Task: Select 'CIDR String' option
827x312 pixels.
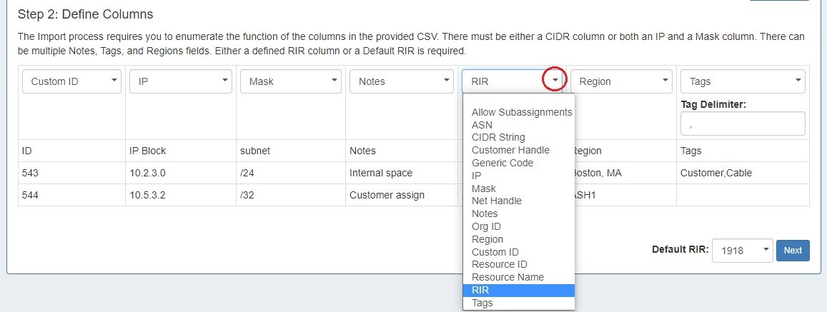Action: [x=498, y=137]
